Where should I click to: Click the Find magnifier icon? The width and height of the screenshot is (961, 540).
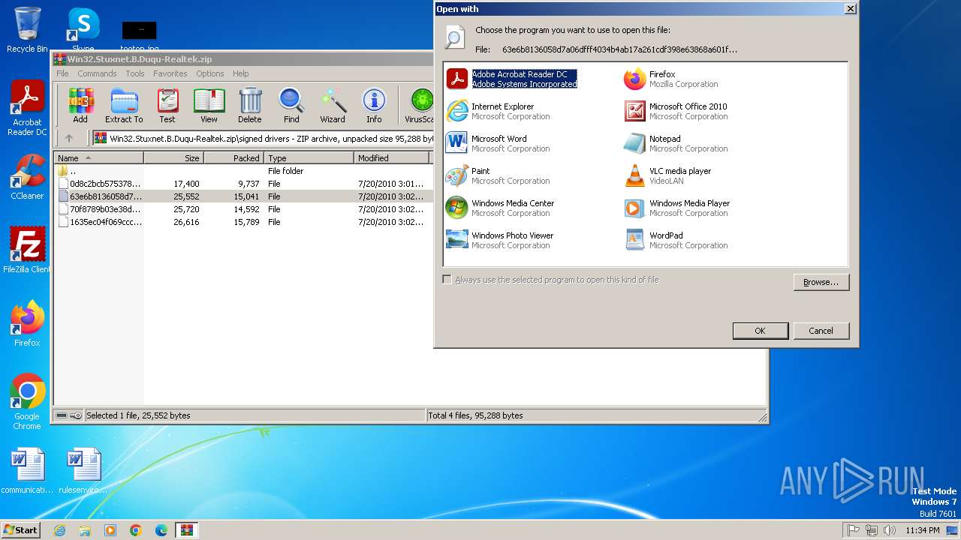coord(291,106)
